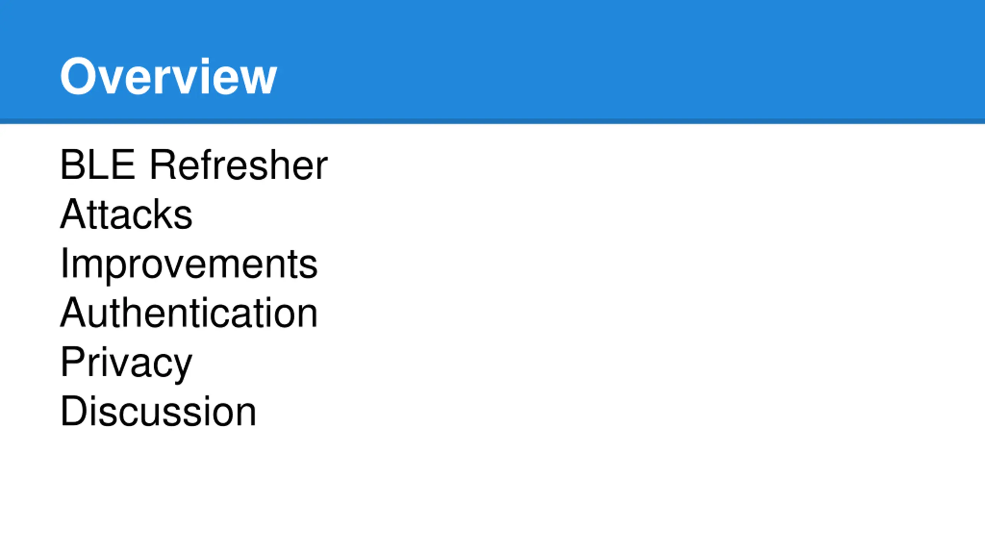Select the Improvements agenda item
This screenshot has height=554, width=985.
pyautogui.click(x=189, y=265)
